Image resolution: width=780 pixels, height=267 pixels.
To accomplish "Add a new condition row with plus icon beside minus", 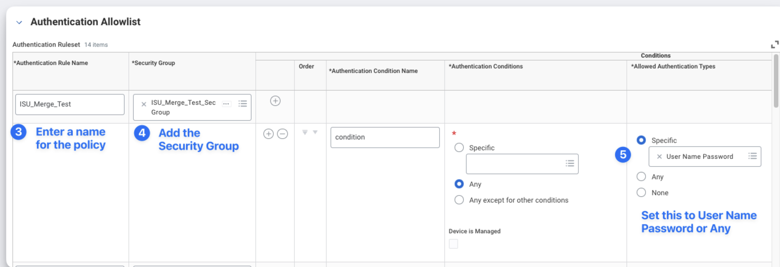I will click(268, 134).
